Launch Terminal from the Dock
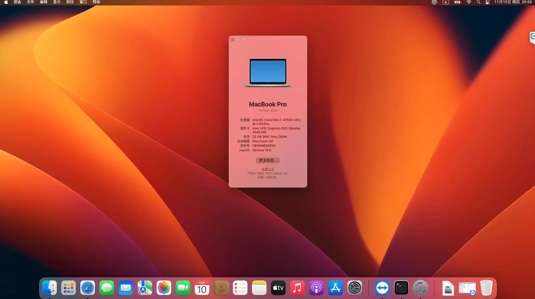 (401, 288)
